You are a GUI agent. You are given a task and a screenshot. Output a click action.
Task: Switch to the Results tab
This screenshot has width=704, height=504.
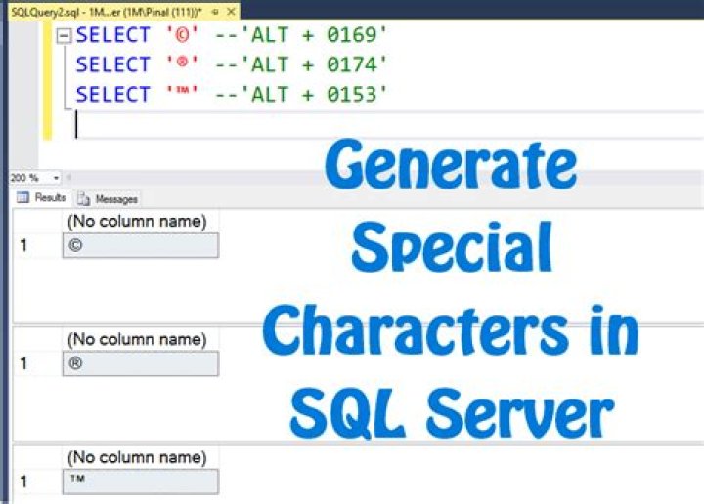point(42,198)
